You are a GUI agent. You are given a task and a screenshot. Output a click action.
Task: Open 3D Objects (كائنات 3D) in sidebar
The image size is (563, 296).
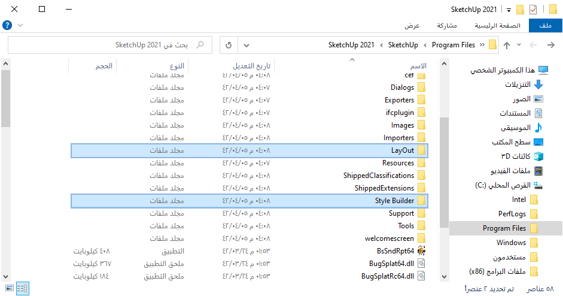(522, 156)
